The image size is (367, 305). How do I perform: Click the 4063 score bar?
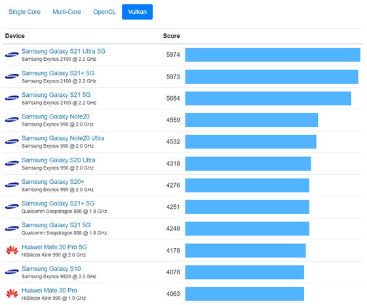tap(244, 294)
